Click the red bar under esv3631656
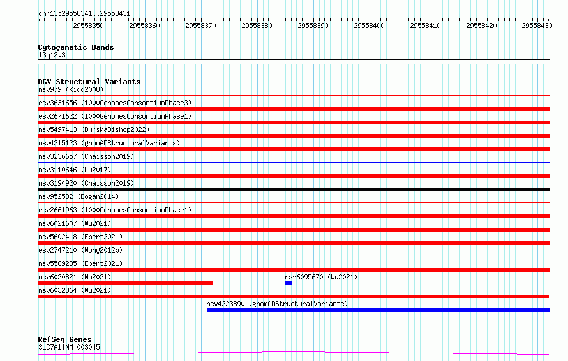The image size is (568, 361). pos(294,109)
